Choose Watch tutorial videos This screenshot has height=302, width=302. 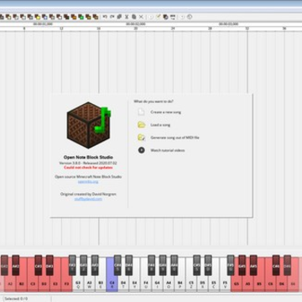pos(168,150)
